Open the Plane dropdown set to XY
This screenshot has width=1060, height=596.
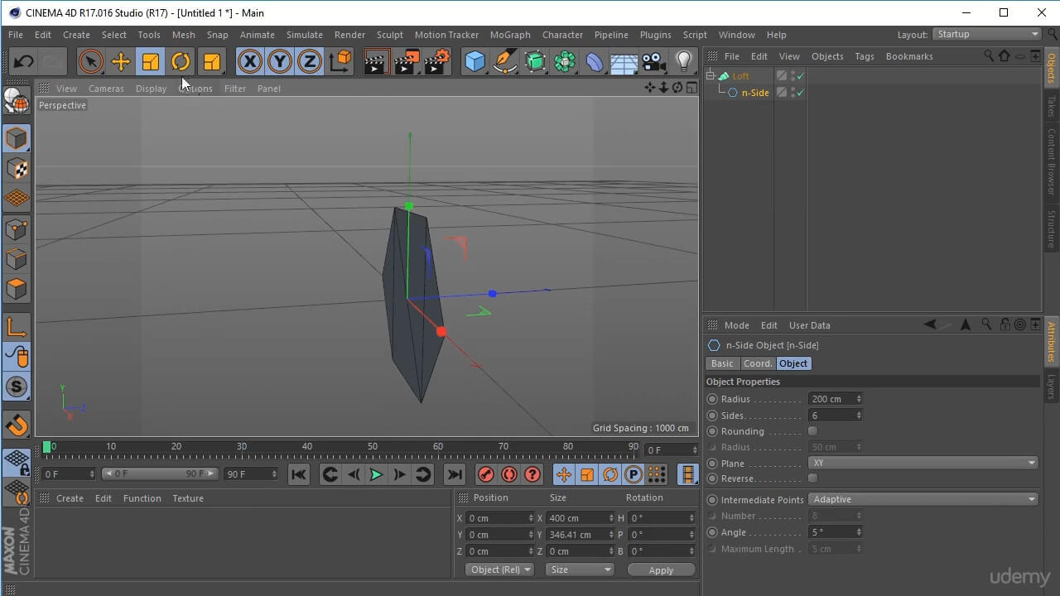[923, 464]
